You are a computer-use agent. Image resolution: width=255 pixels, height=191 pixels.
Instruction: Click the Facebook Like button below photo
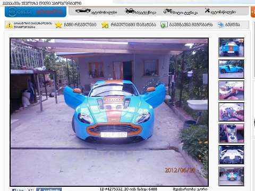click(x=18, y=189)
